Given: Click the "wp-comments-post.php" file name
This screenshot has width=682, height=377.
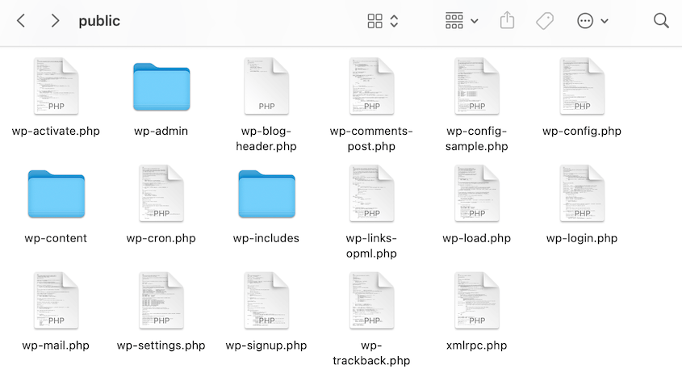Looking at the screenshot, I should coord(371,138).
